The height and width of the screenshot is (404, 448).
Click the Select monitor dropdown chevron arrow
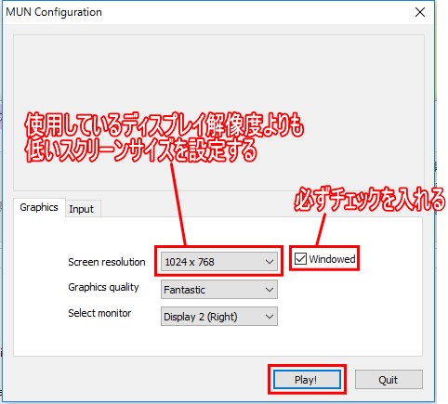tap(270, 317)
